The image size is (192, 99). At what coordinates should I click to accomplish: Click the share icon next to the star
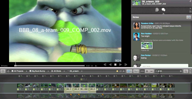120,71
